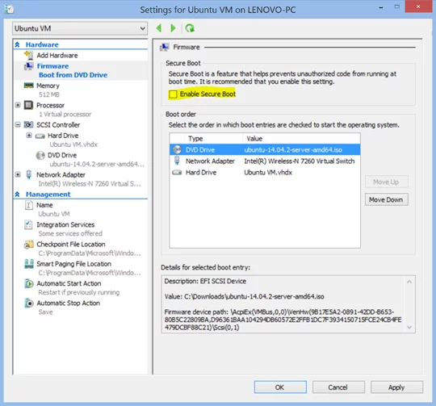Click the Processor icon
This screenshot has height=406, width=436.
click(x=28, y=105)
